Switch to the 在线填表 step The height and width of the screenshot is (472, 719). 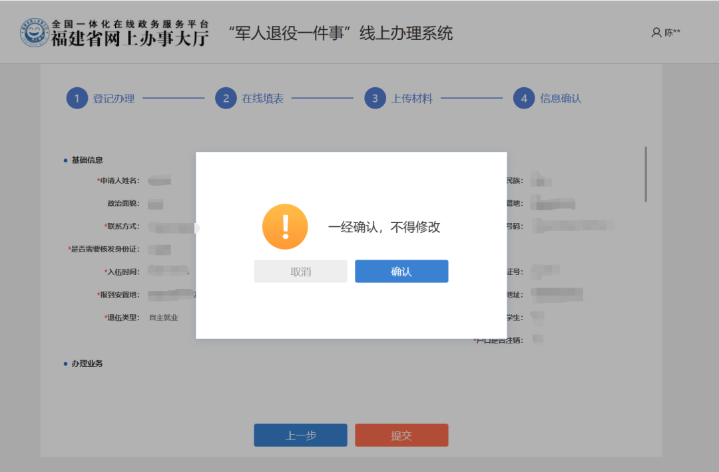click(263, 99)
